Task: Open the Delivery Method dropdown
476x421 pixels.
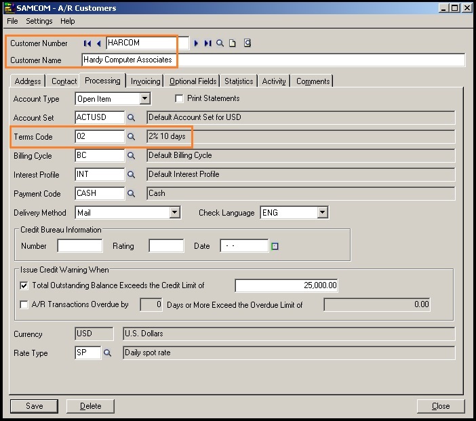Action: tap(175, 213)
